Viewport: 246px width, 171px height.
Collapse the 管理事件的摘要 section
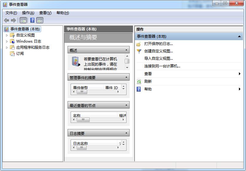click(126, 77)
